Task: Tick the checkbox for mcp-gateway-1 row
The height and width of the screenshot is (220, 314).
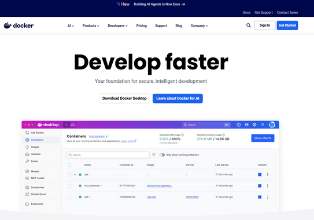Action: pyautogui.click(x=69, y=186)
